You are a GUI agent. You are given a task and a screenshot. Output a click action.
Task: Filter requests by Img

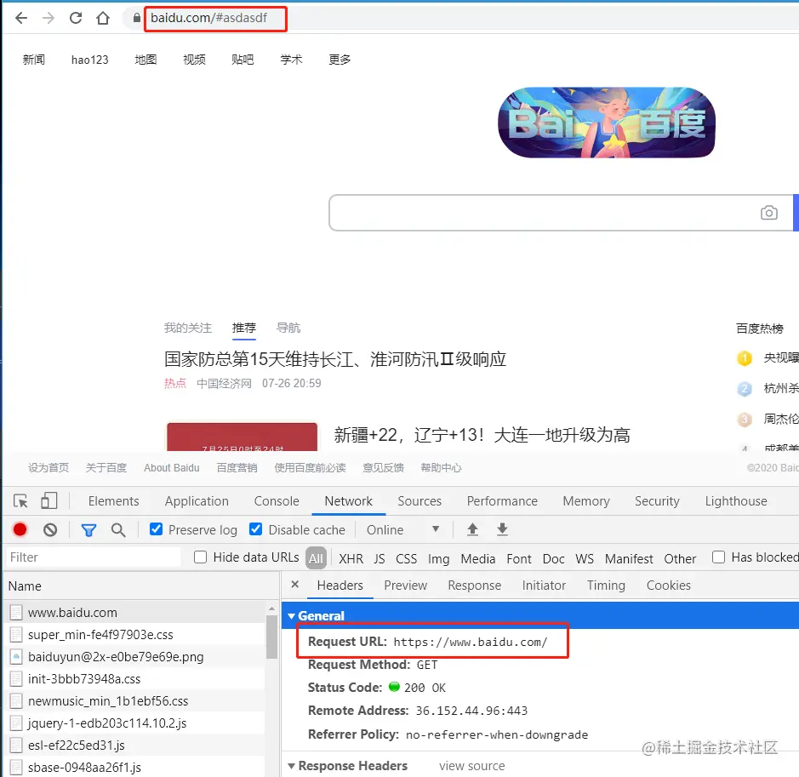point(438,559)
